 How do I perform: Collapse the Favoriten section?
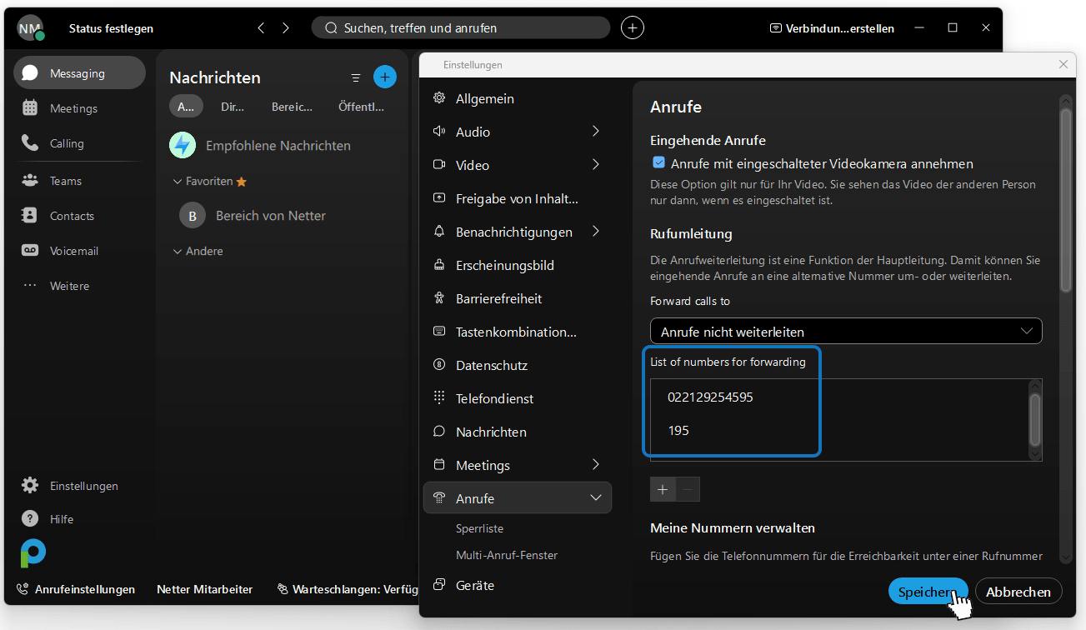[x=177, y=181]
